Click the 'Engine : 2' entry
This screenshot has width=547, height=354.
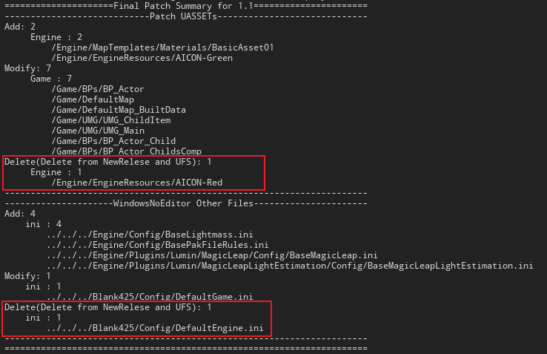point(56,36)
